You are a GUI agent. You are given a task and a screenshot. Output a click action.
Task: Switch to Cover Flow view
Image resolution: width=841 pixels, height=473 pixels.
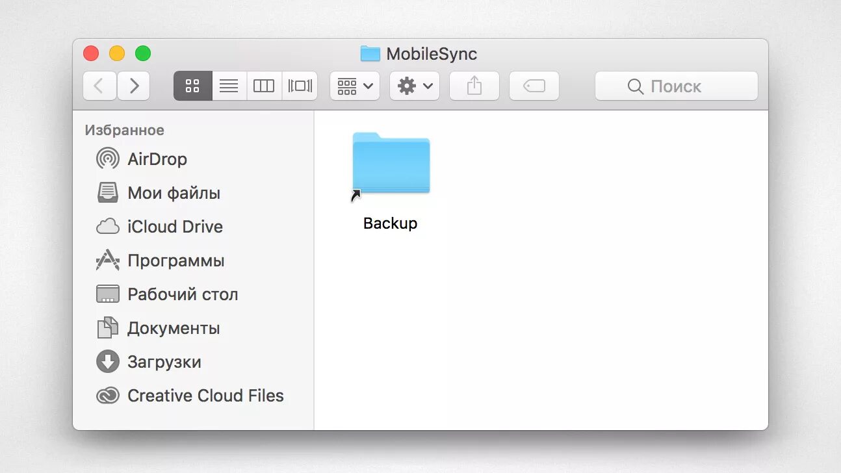coord(300,86)
